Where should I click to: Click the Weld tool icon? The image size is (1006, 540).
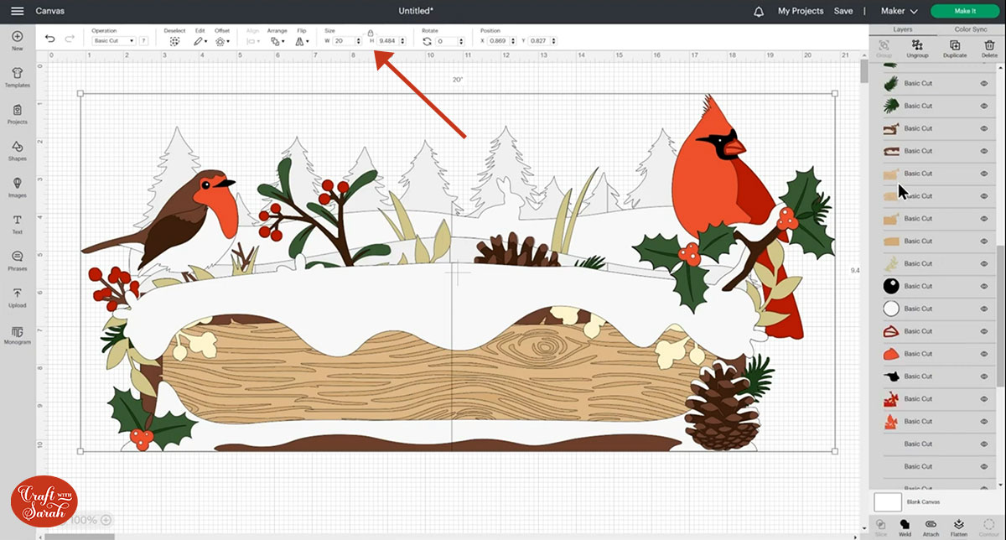point(905,527)
